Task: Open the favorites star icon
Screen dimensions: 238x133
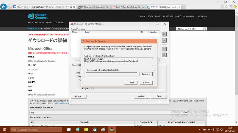Action: tap(227, 7)
